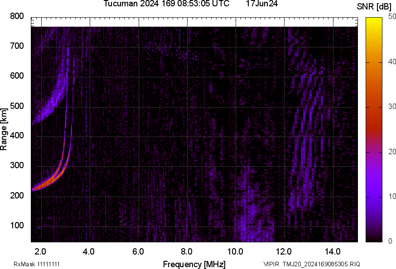Click range tick label '800'

(x=17, y=16)
